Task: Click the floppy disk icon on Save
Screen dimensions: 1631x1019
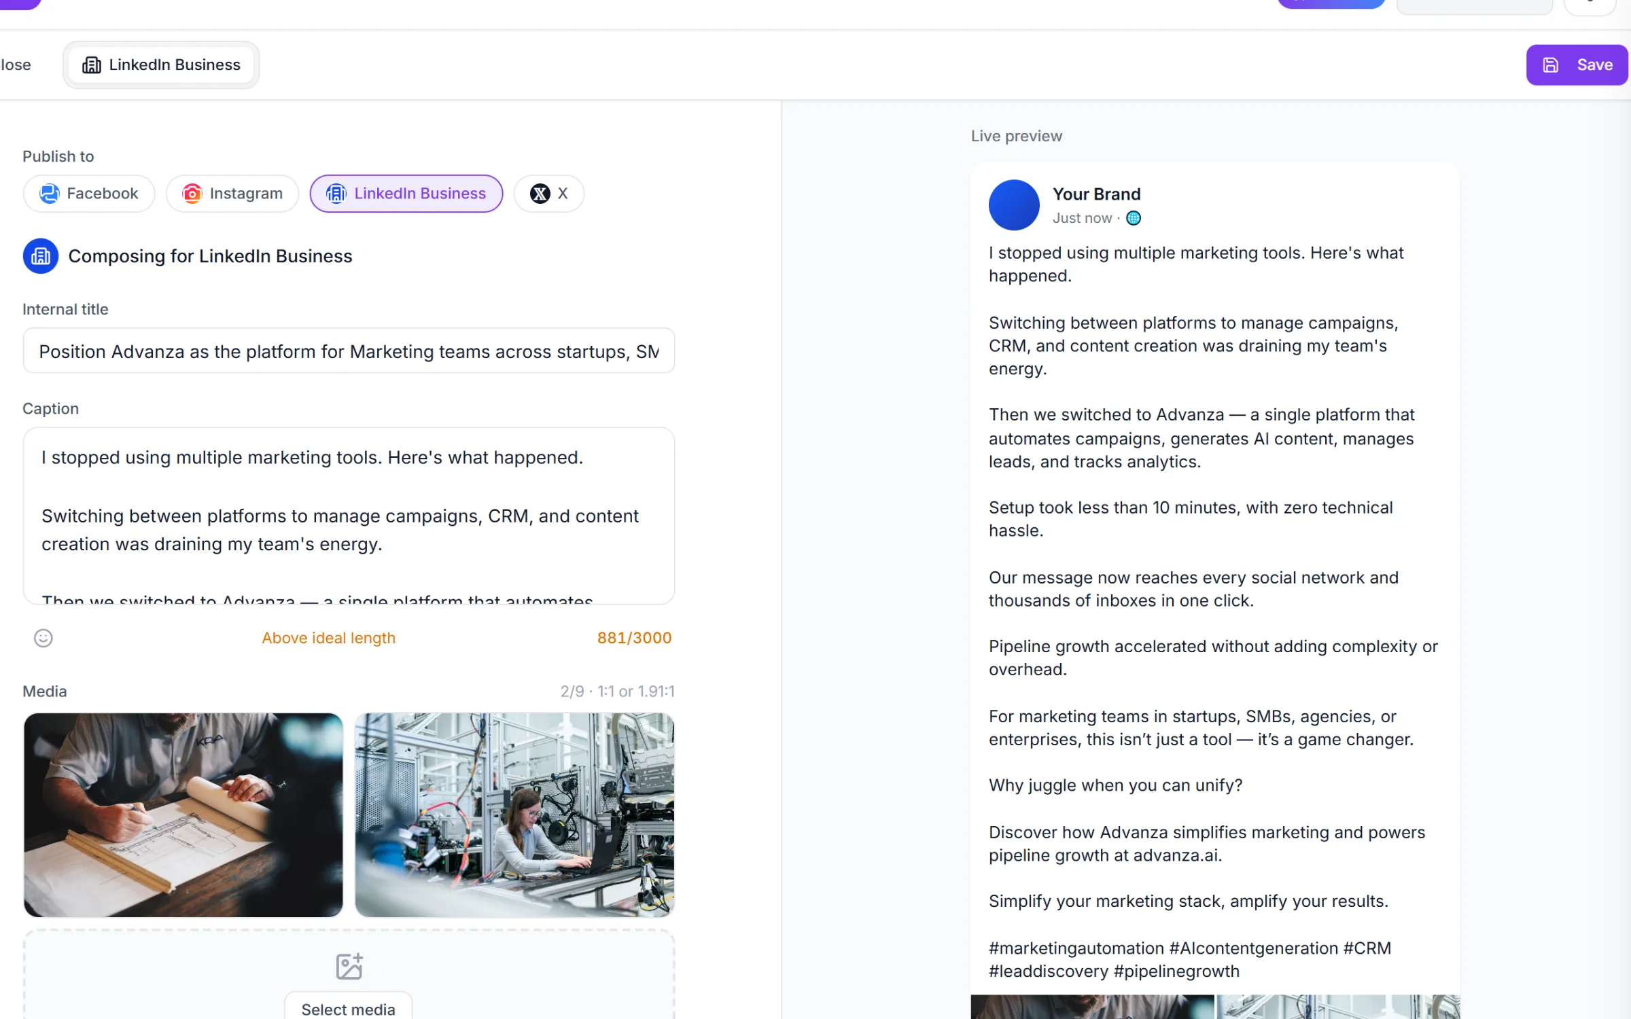Action: coord(1550,65)
